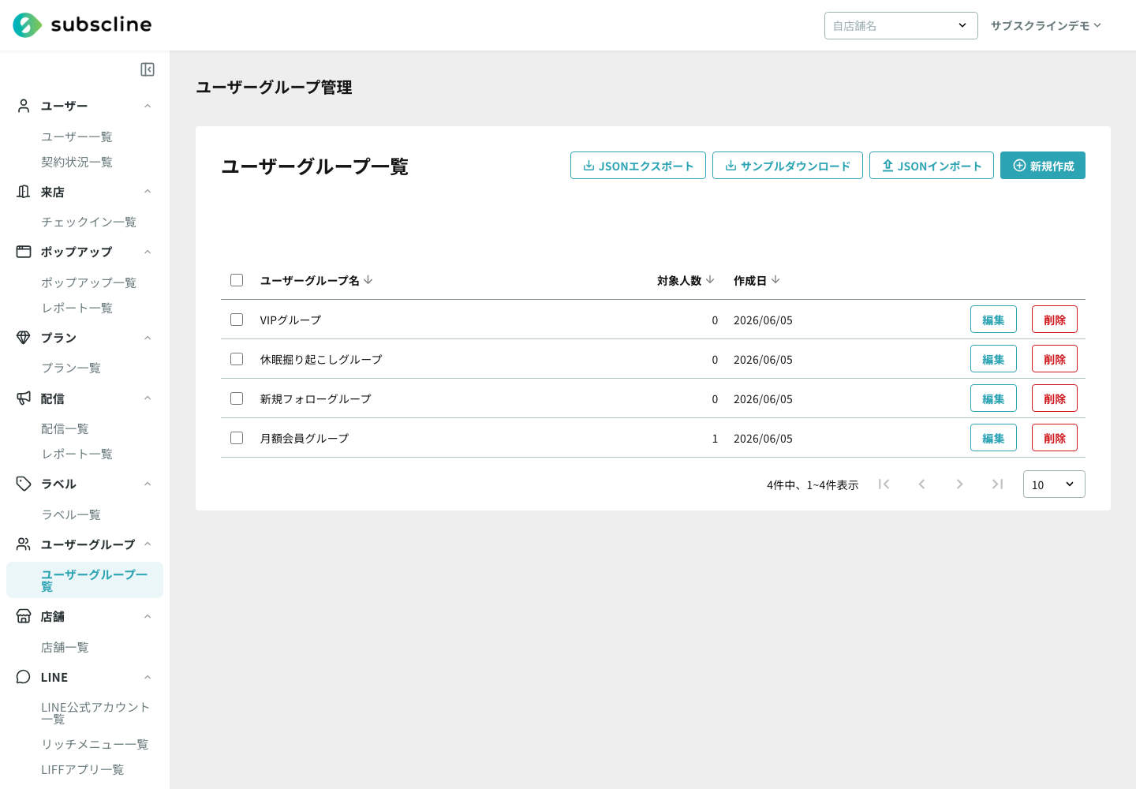Delete the 休眠掘り起こしグループ row
The image size is (1136, 789).
[1055, 359]
